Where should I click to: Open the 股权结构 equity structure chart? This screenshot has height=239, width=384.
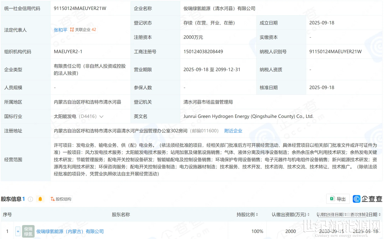tap(61, 199)
